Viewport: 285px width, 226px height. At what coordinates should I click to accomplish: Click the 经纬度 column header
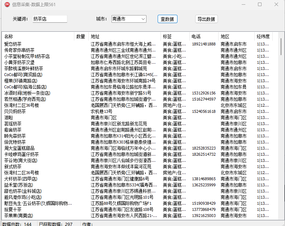click(x=263, y=36)
